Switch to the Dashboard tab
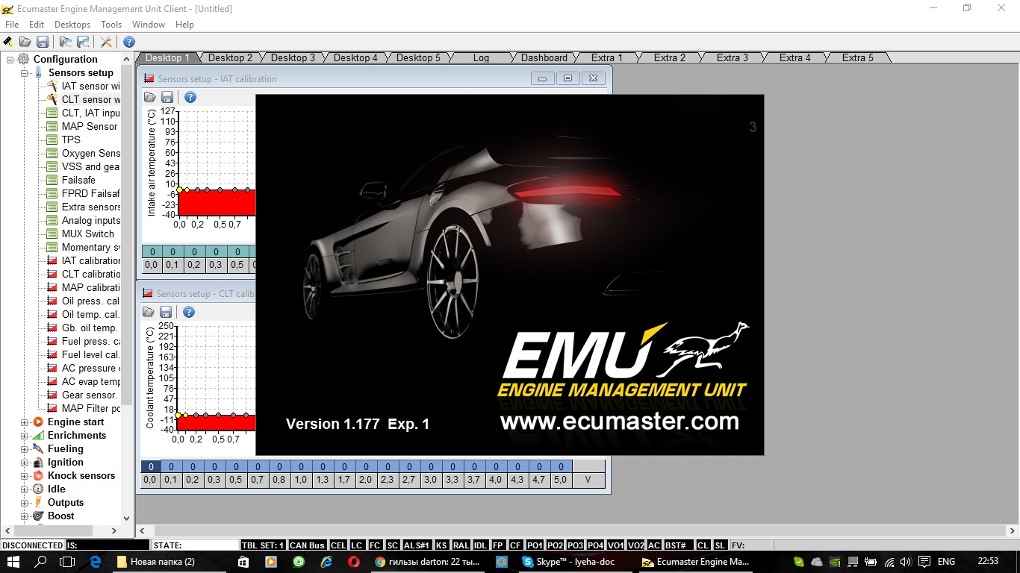Image resolution: width=1020 pixels, height=573 pixels. [544, 57]
